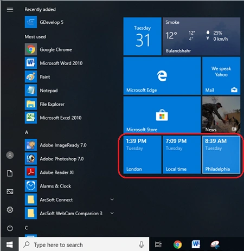This screenshot has width=244, height=251.
Task: Click the user account icon
Action: point(10,155)
